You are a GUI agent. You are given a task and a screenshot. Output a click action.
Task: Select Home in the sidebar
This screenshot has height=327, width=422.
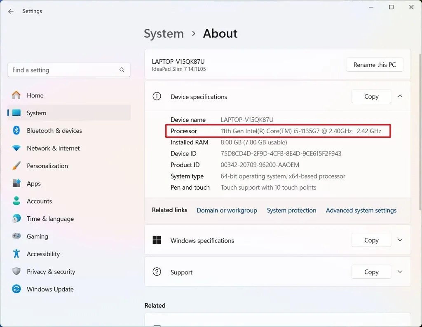[35, 95]
